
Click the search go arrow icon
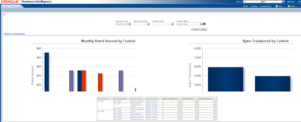point(284,2)
